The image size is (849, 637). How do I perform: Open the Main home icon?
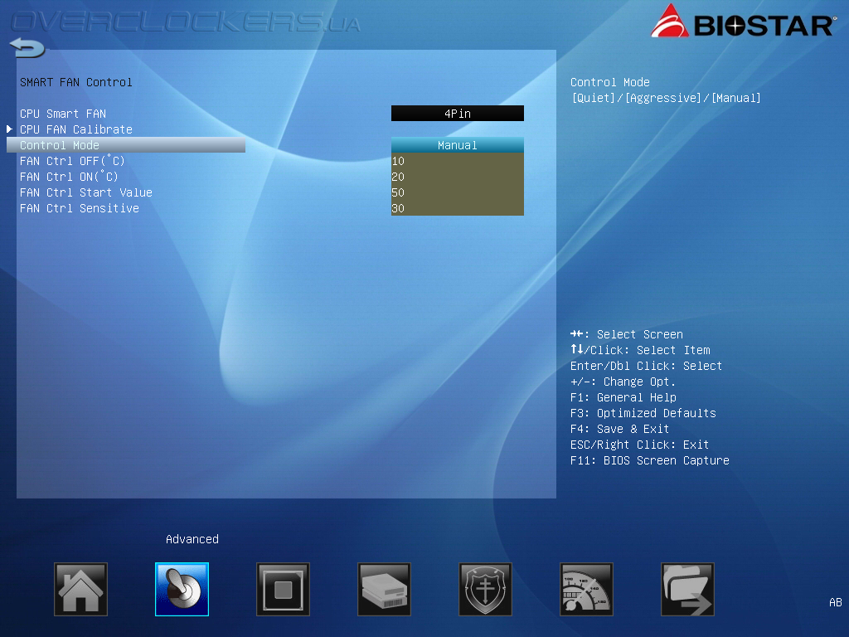80,590
